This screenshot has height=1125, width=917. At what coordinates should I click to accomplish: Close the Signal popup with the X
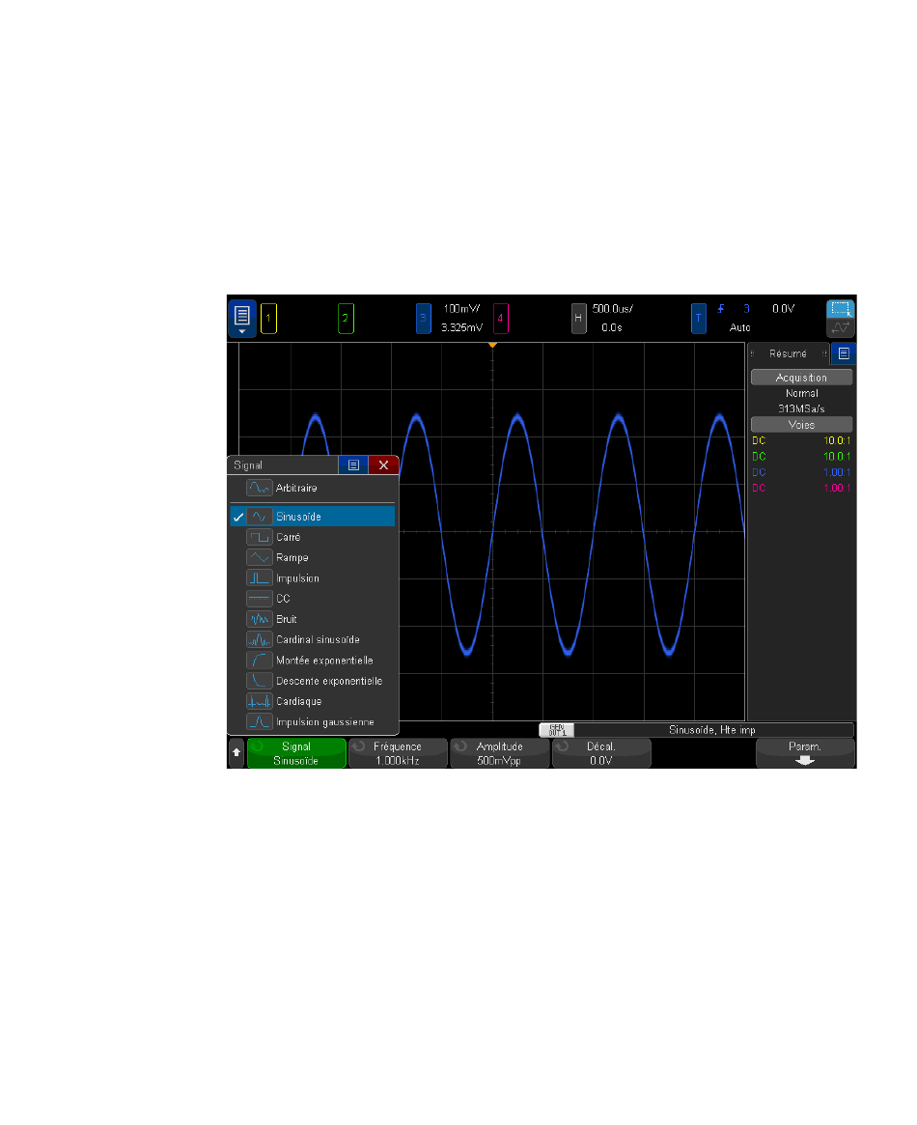pos(383,464)
